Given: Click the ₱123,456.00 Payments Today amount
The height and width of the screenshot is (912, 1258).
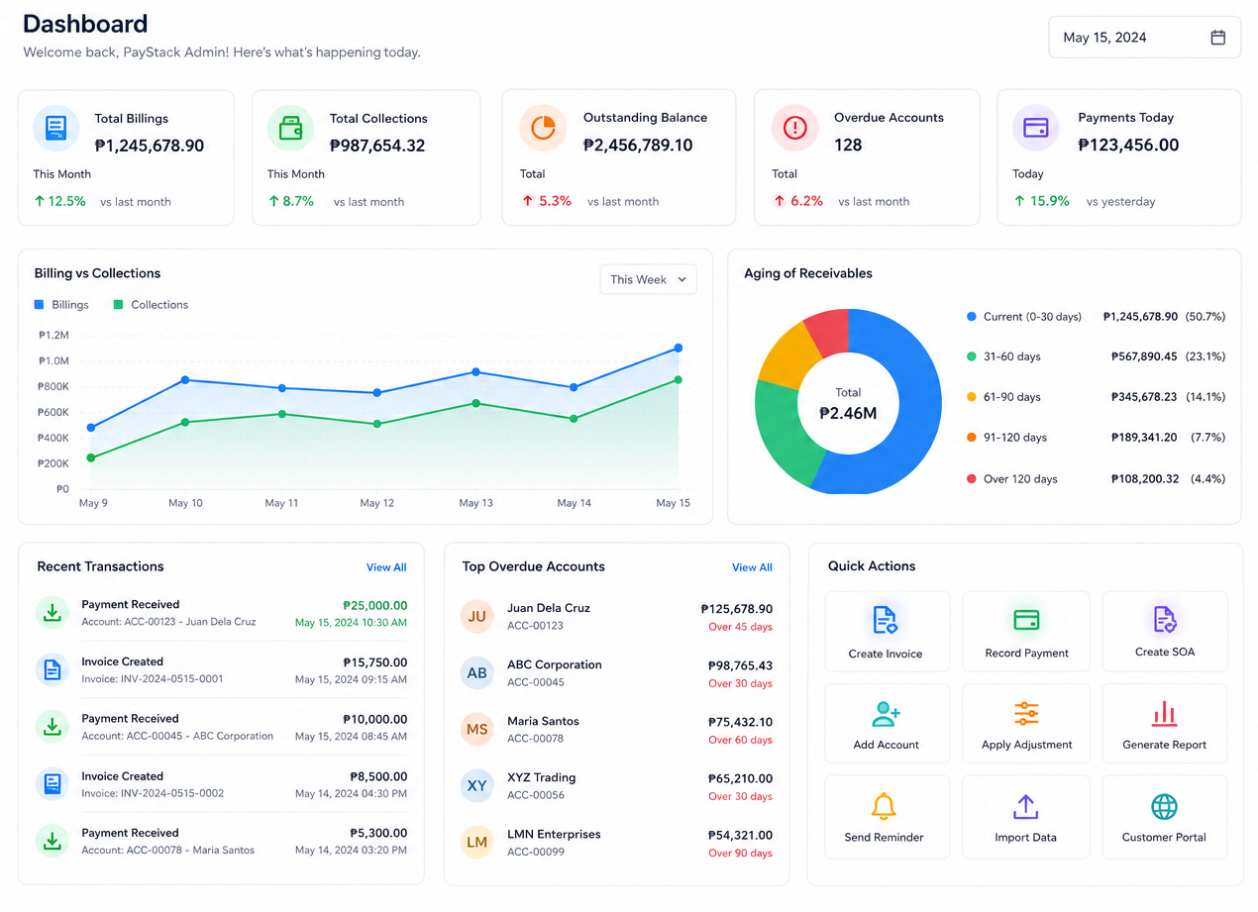Looking at the screenshot, I should click(x=1128, y=146).
